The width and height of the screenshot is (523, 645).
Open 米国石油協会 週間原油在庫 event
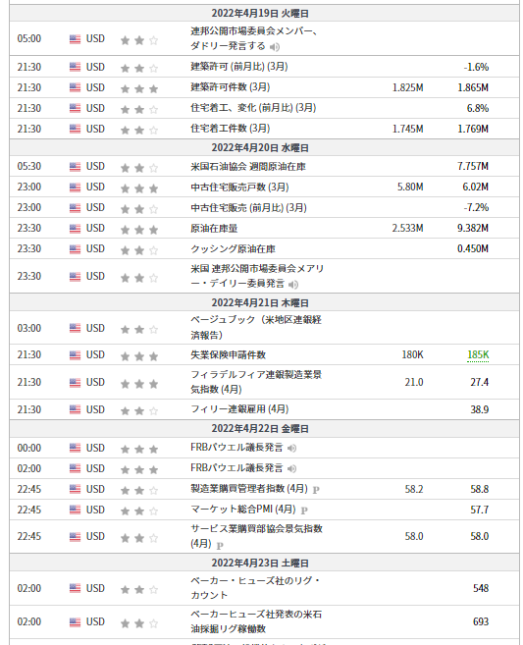(248, 166)
